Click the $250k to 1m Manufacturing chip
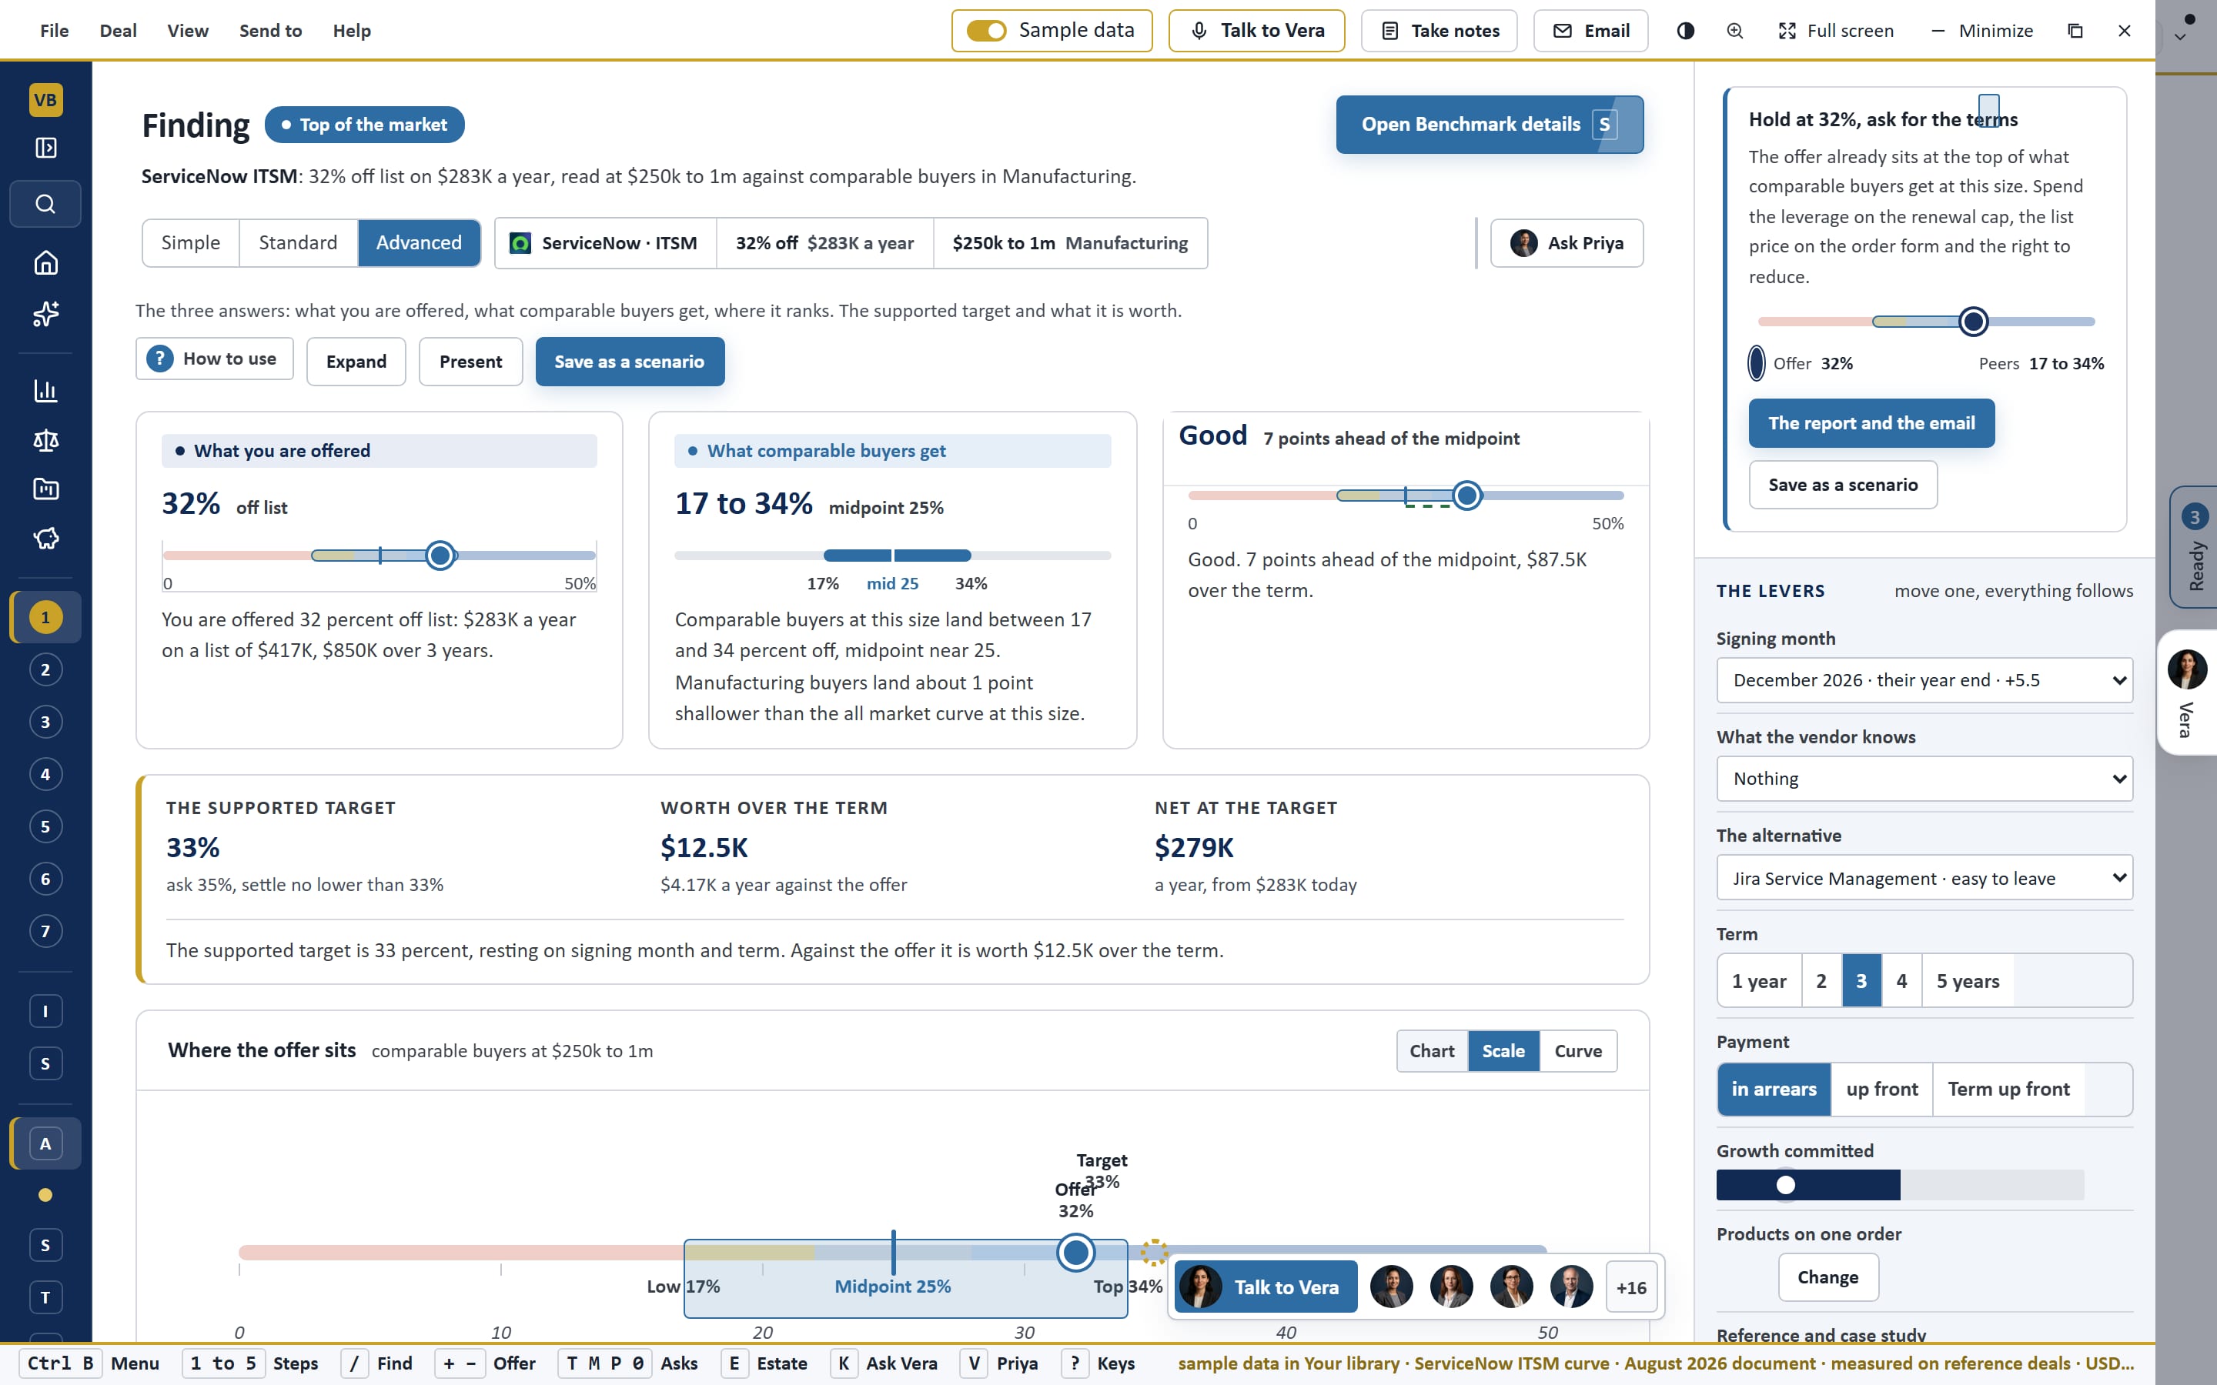Screen dimensions: 2217x1385 pyautogui.click(x=1070, y=242)
